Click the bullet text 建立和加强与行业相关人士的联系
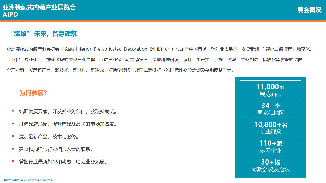The image size is (326, 183). (x=56, y=149)
